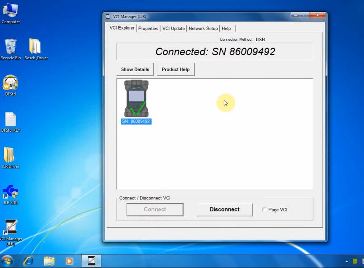Click the VCI Manager title bar icon
This screenshot has width=364, height=268.
tap(108, 16)
